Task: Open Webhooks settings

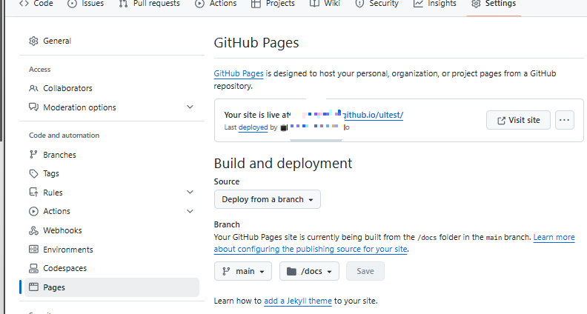Action: point(112,230)
